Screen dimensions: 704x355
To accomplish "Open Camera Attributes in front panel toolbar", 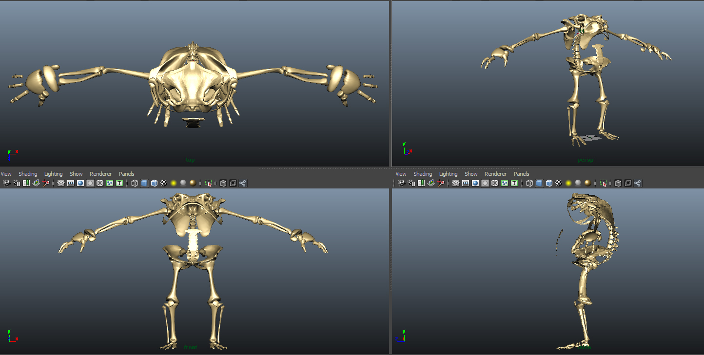I will 17,183.
